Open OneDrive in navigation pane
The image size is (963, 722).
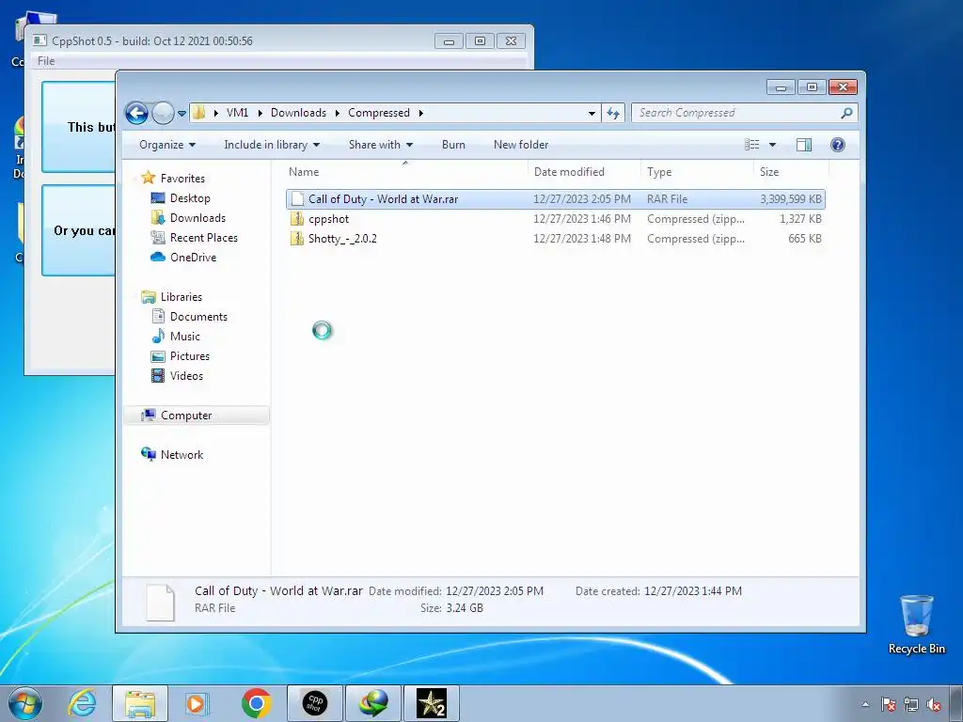pos(193,258)
